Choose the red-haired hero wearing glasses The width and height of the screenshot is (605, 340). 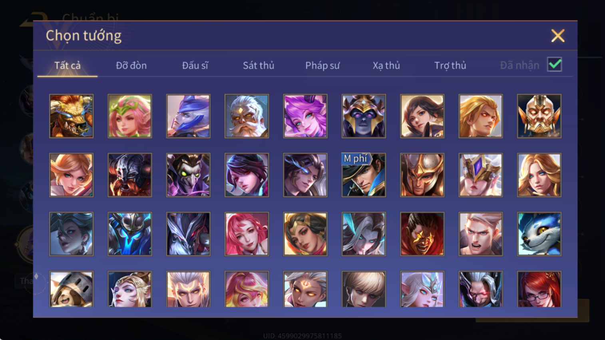tap(539, 289)
